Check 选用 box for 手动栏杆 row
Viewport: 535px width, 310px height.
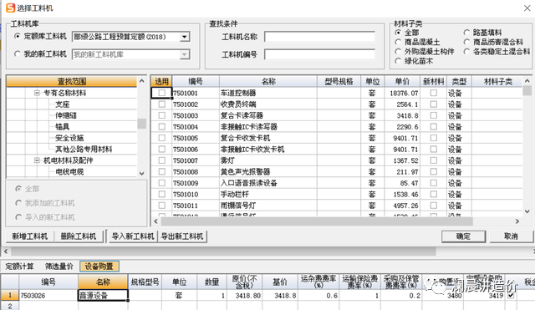161,194
